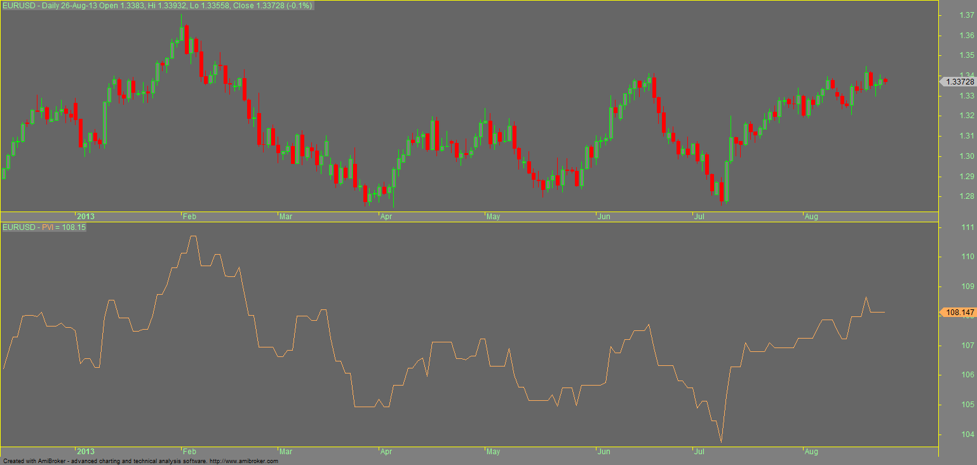977x465 pixels.
Task: Select the 2013 label on the price pane axis
Action: tap(85, 217)
